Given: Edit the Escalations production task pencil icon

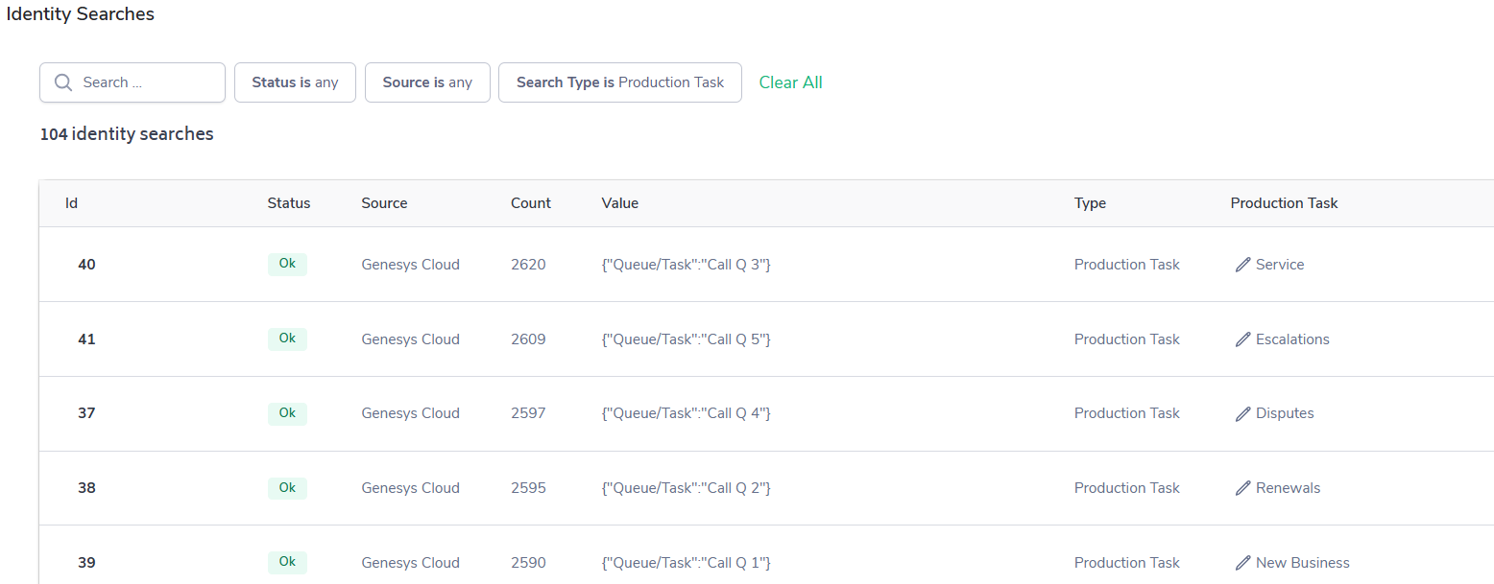Looking at the screenshot, I should 1242,339.
